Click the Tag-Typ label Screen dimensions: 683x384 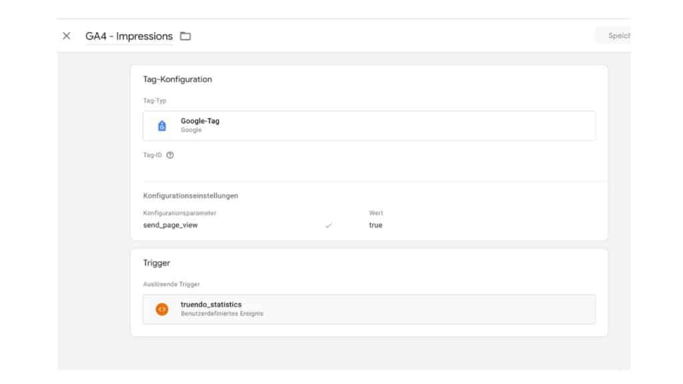coord(155,101)
